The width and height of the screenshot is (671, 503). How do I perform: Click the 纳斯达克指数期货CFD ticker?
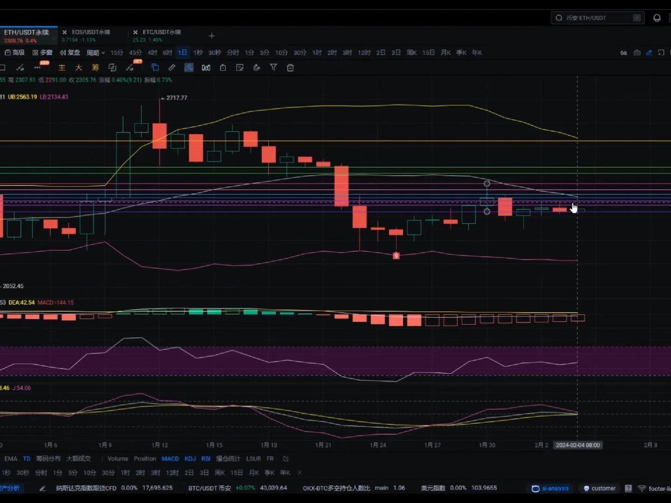point(114,488)
